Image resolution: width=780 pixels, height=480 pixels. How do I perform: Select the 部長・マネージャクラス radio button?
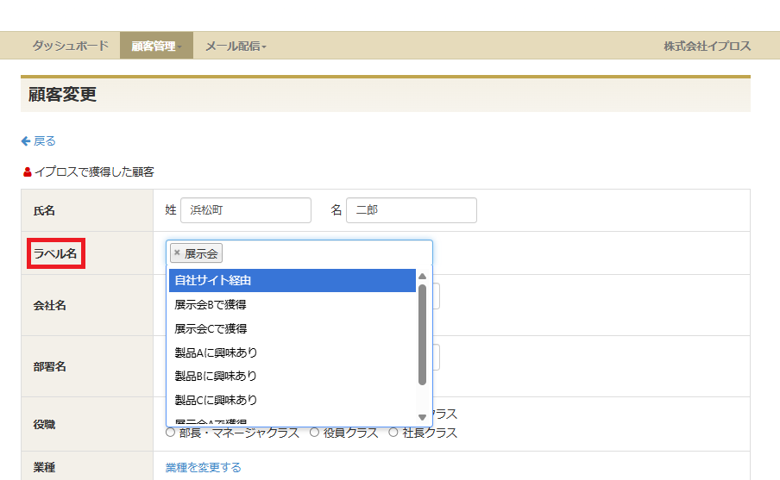point(170,433)
